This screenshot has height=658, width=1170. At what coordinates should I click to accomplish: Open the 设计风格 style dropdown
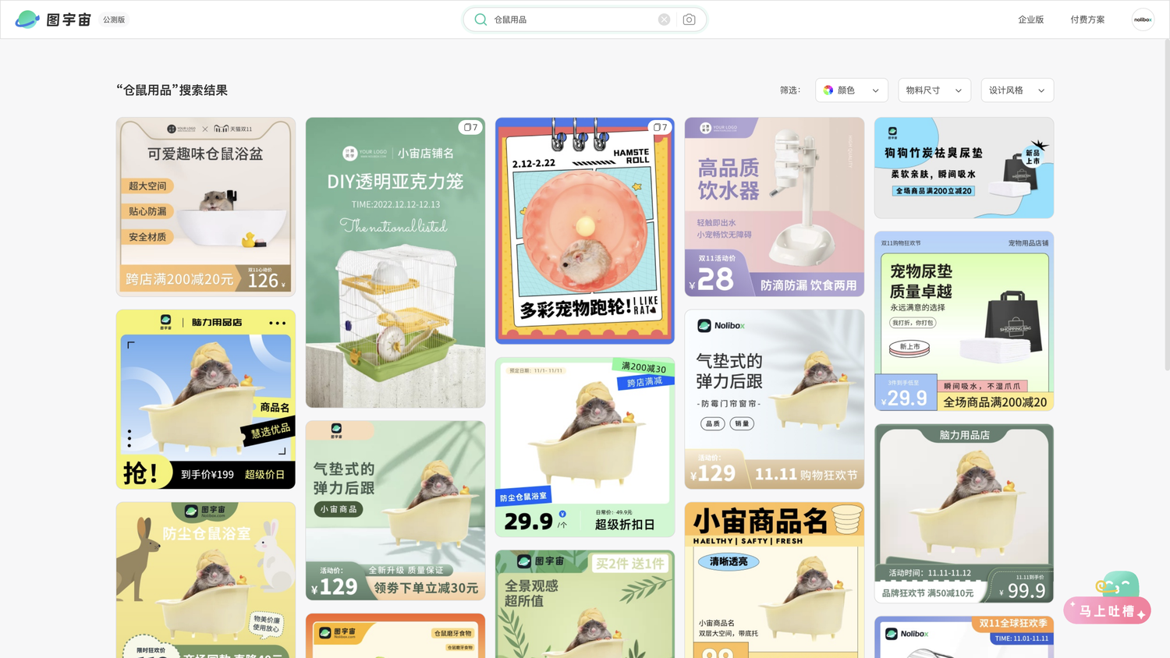pyautogui.click(x=1017, y=90)
